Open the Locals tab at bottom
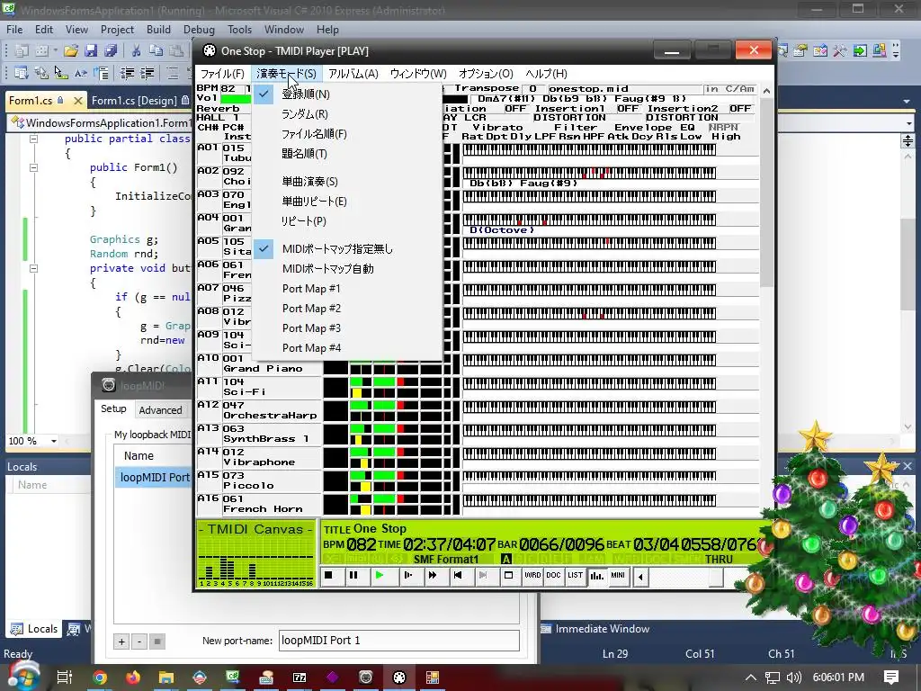Viewport: 921px width, 691px height. pyautogui.click(x=35, y=629)
